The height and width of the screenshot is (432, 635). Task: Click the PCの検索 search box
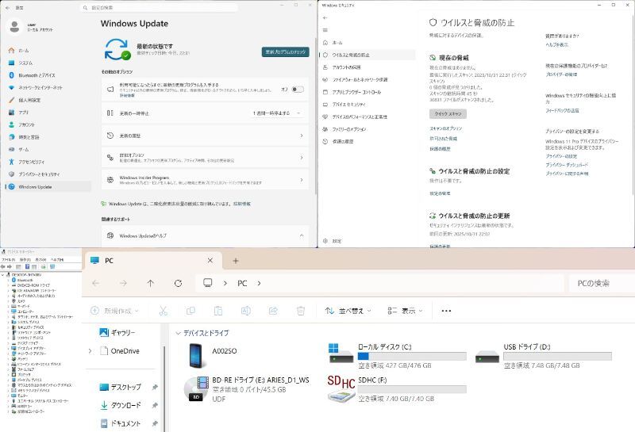[x=602, y=283]
